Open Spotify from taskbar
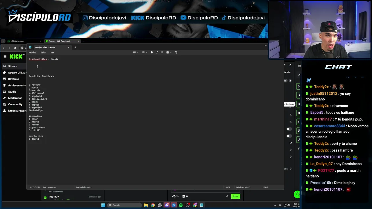372x209 pixels. click(x=180, y=205)
